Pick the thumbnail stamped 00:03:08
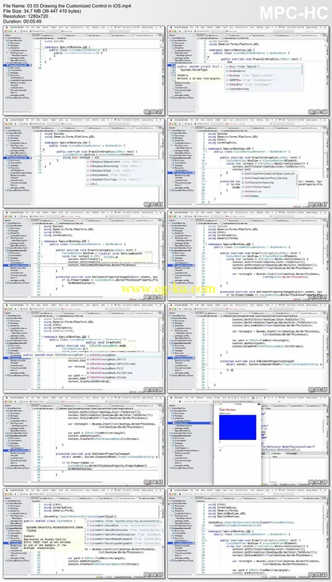The height and width of the screenshot is (582, 332). pos(84,349)
